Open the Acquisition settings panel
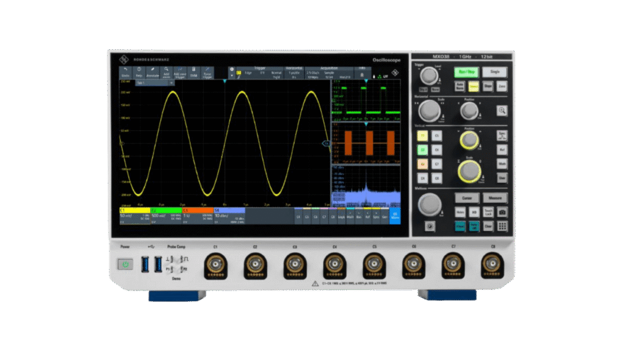This screenshot has width=623, height=350. pyautogui.click(x=329, y=73)
